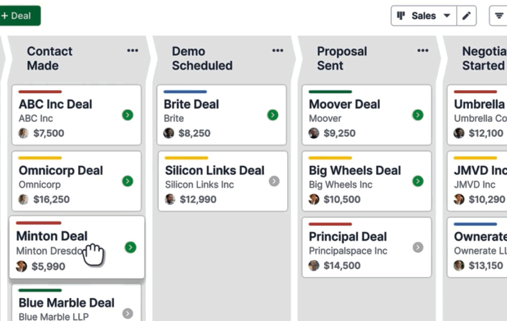The image size is (507, 321).
Task: Click the grey arrow on Principal Deal card
Action: (x=418, y=247)
